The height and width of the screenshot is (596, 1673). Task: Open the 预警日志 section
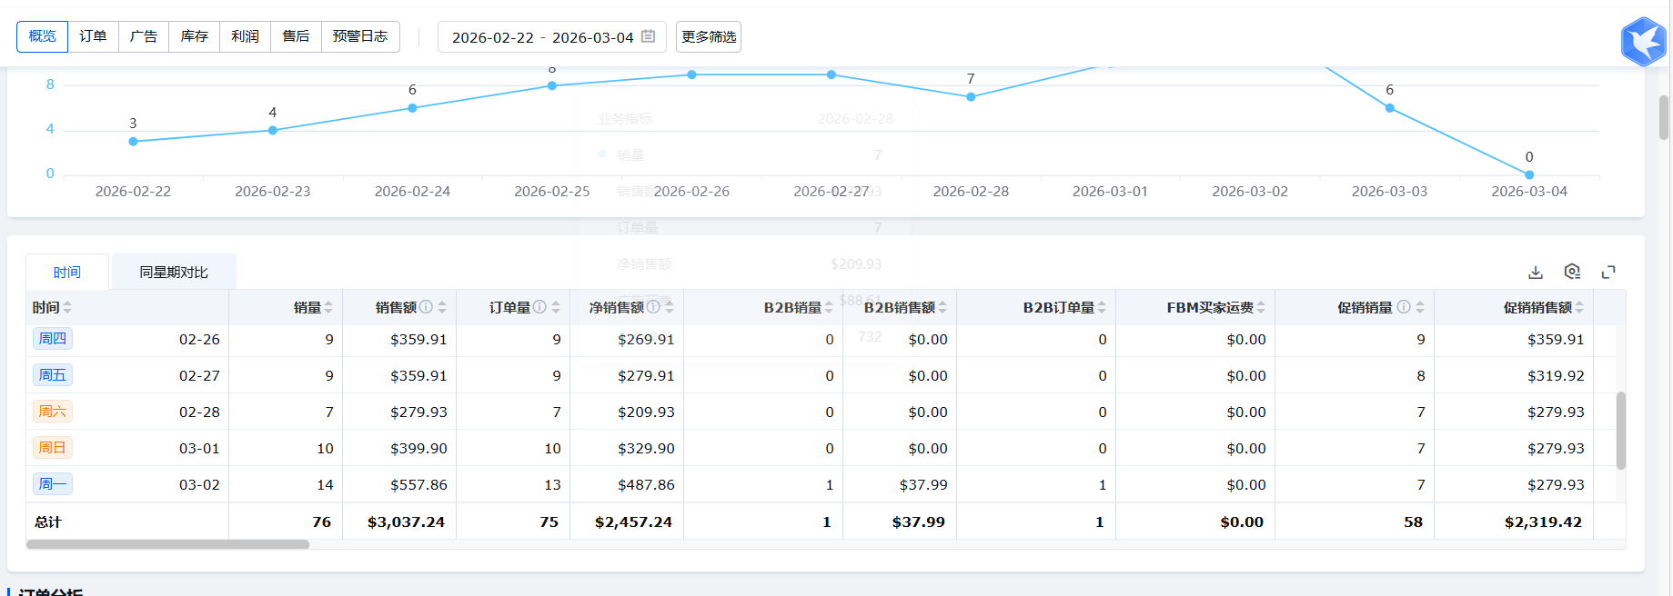(x=360, y=36)
